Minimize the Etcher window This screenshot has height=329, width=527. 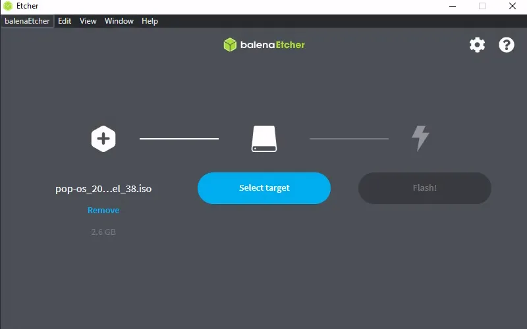(453, 6)
